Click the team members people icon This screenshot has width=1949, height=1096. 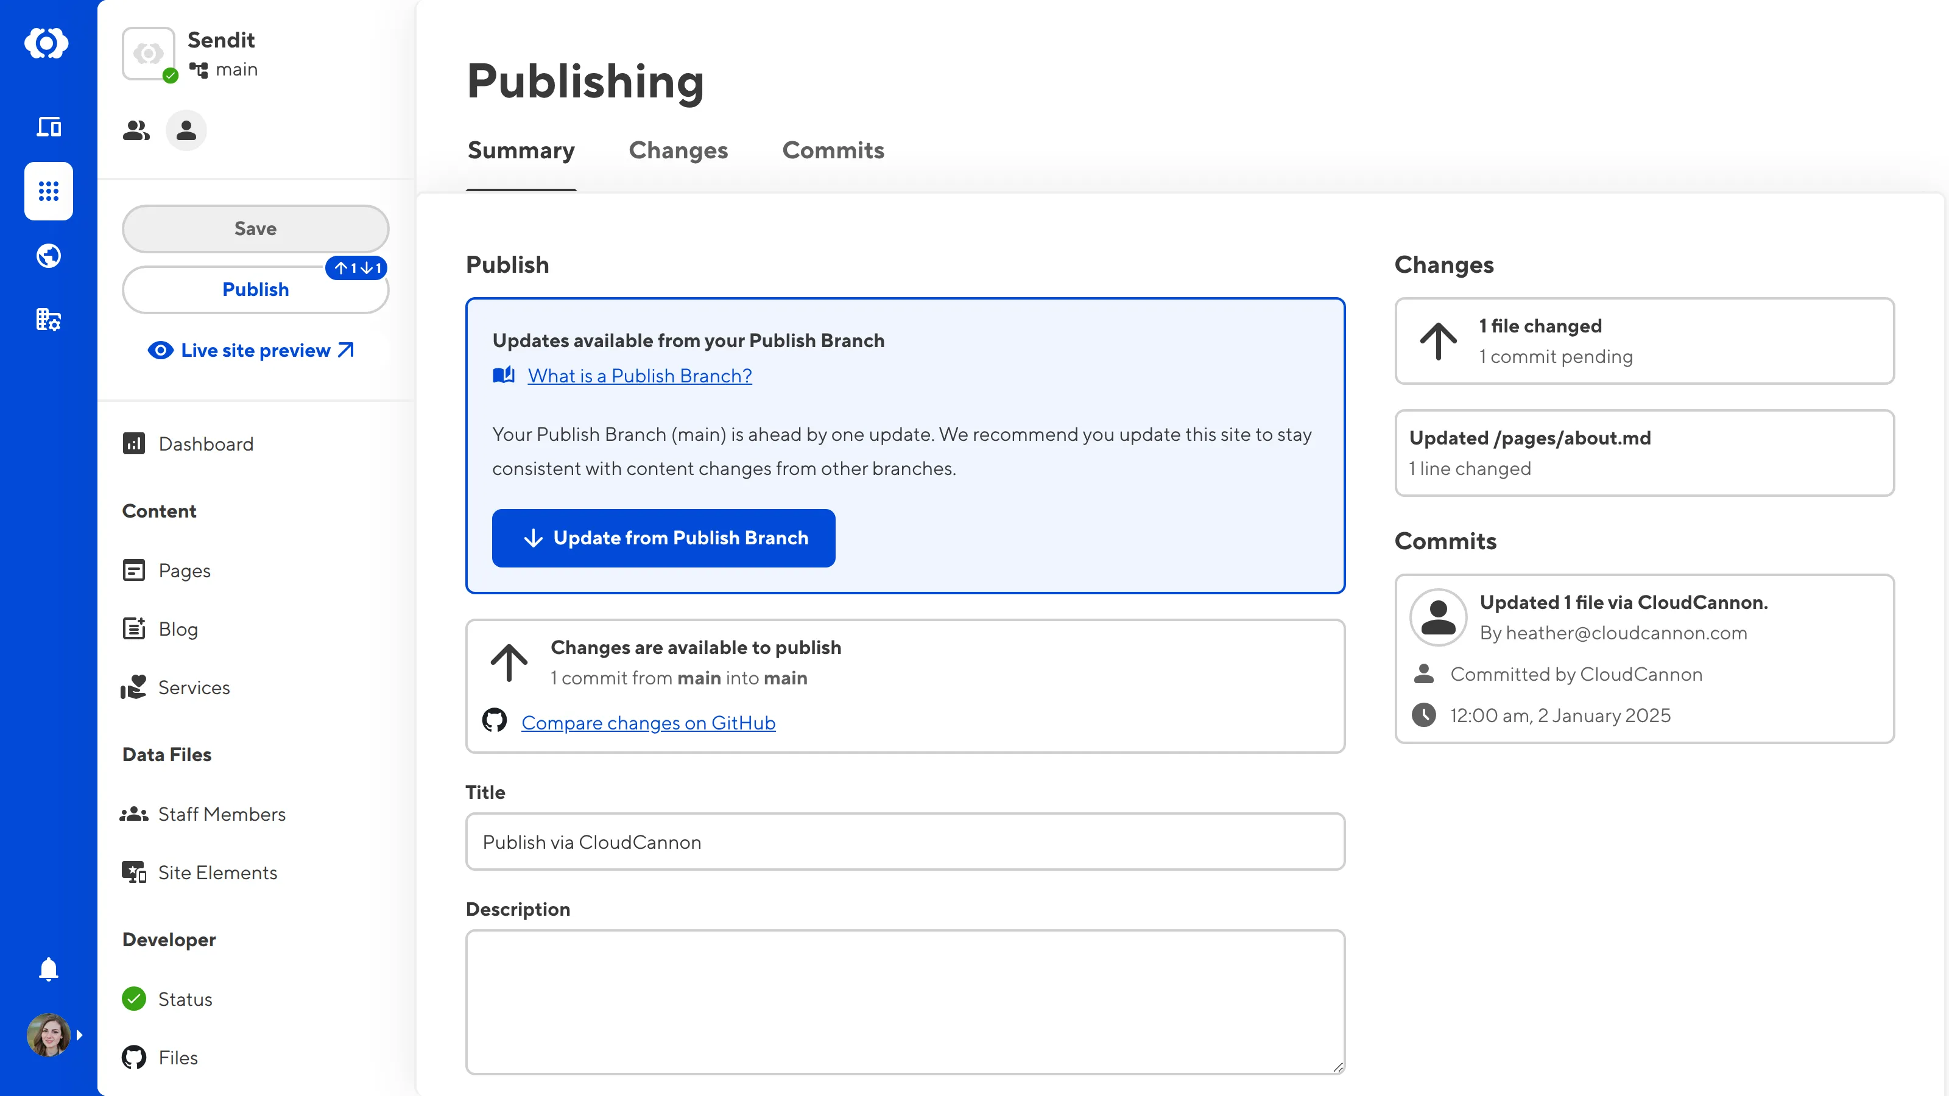click(x=136, y=130)
